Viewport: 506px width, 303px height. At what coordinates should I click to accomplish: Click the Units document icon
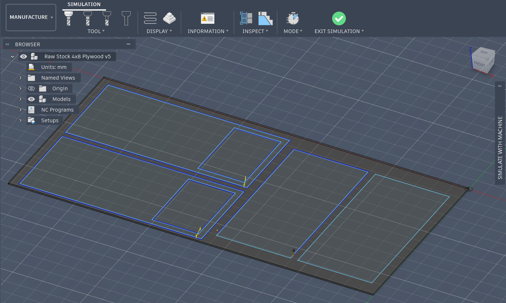31,67
